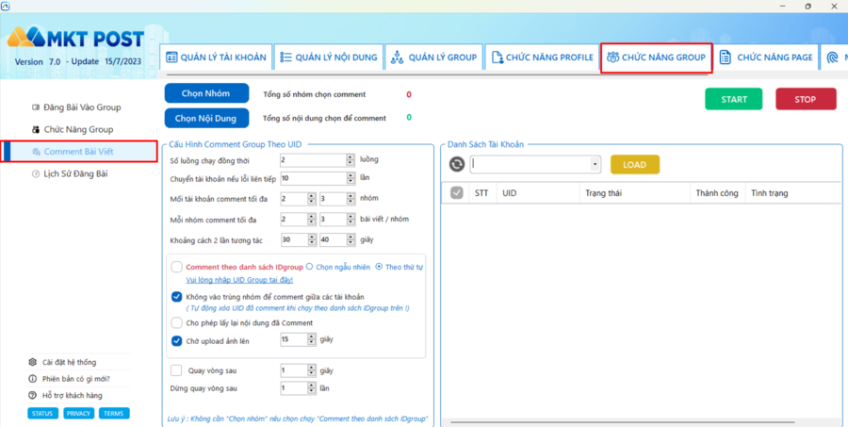Image resolution: width=848 pixels, height=427 pixels.
Task: Click the Chức Năng Group sidebar icon
Action: pyautogui.click(x=36, y=129)
